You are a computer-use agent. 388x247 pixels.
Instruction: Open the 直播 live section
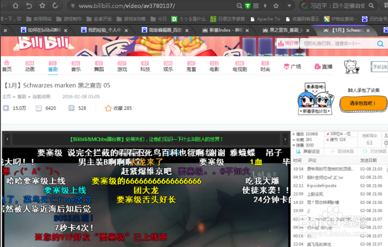323,66
